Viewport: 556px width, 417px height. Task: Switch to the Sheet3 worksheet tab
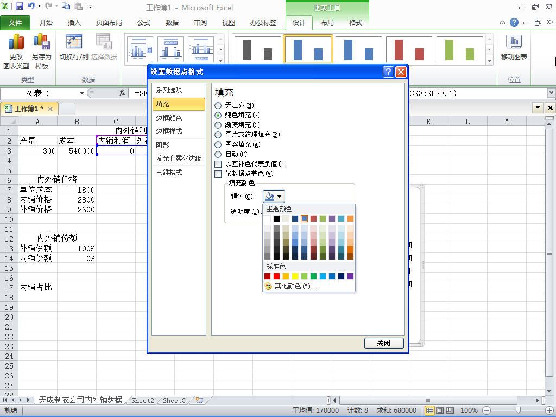tap(174, 400)
